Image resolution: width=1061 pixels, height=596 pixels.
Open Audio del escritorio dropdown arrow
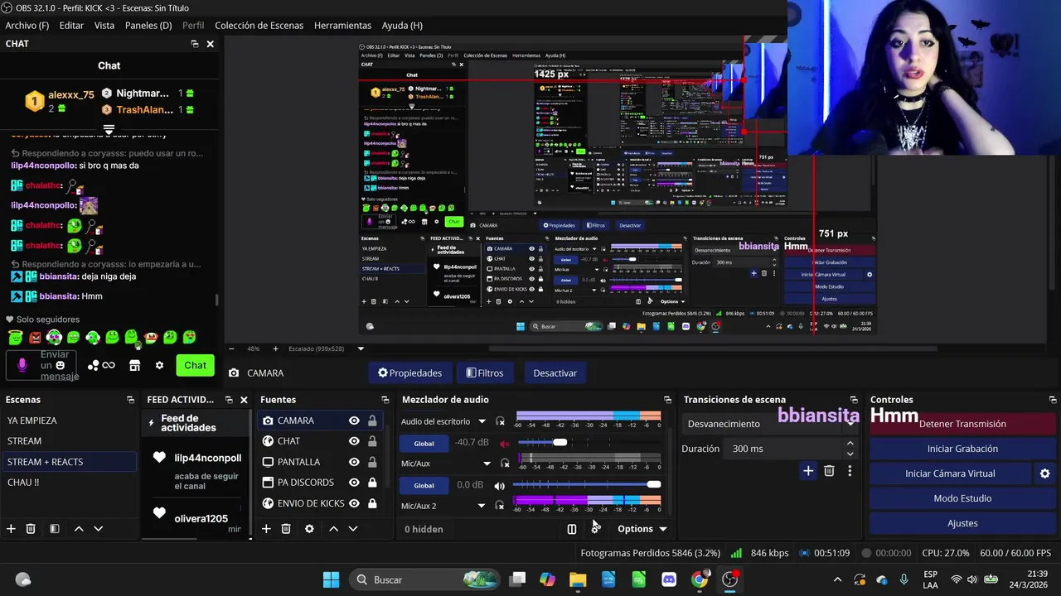click(x=482, y=421)
